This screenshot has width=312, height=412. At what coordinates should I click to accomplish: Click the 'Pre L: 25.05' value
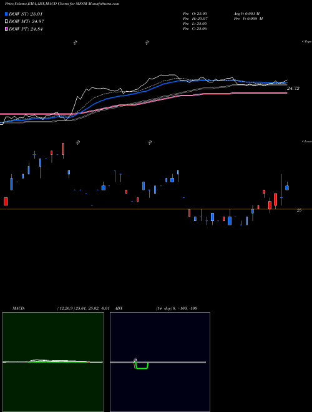[195, 24]
